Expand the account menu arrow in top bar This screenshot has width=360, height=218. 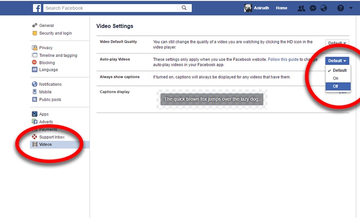point(351,8)
